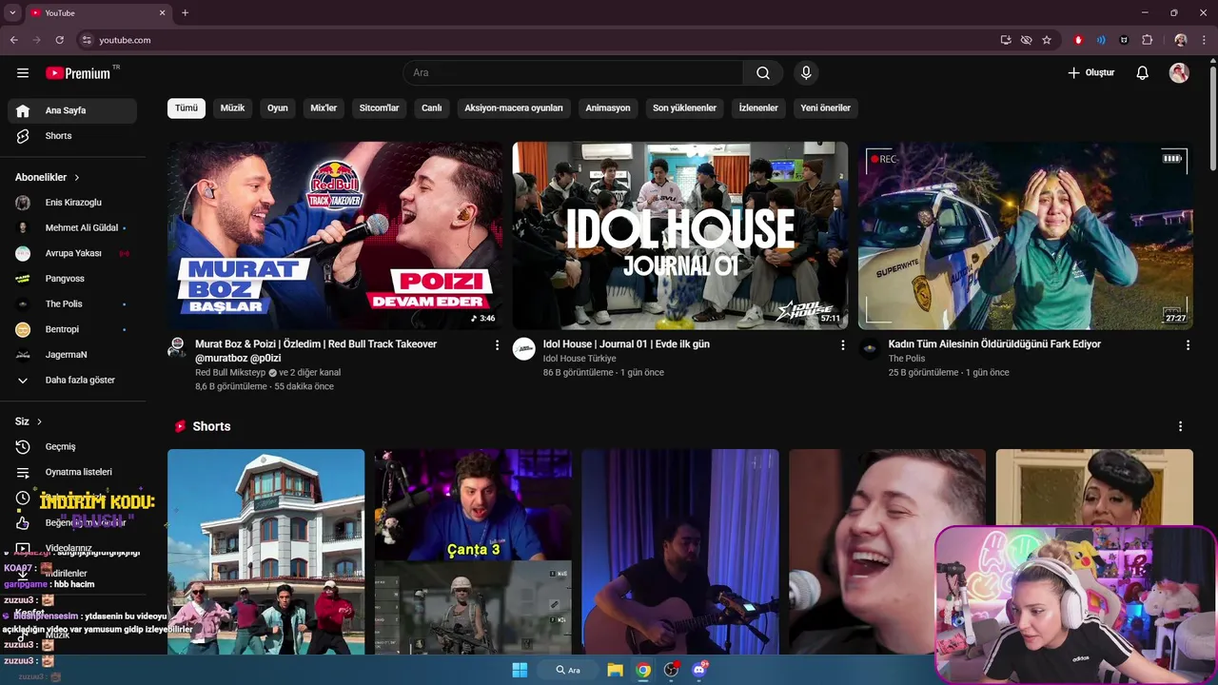1218x685 pixels.
Task: Select the İzlenenler filter chip
Action: coord(758,108)
